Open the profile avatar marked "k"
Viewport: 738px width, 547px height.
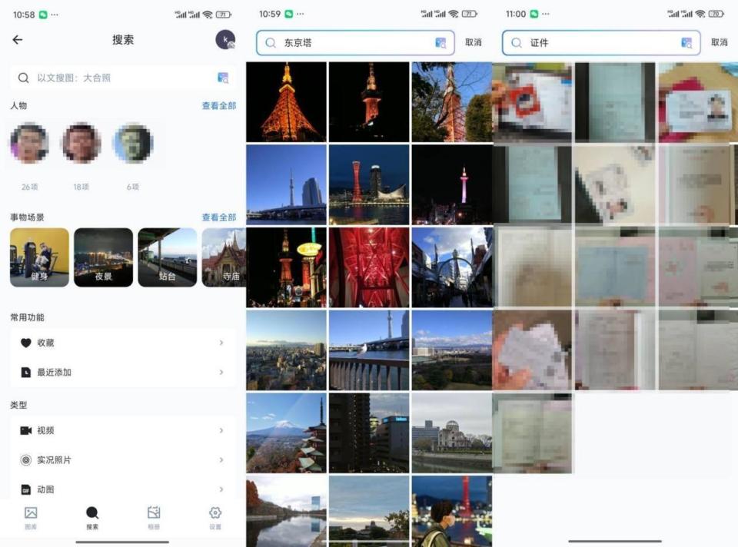pyautogui.click(x=224, y=40)
